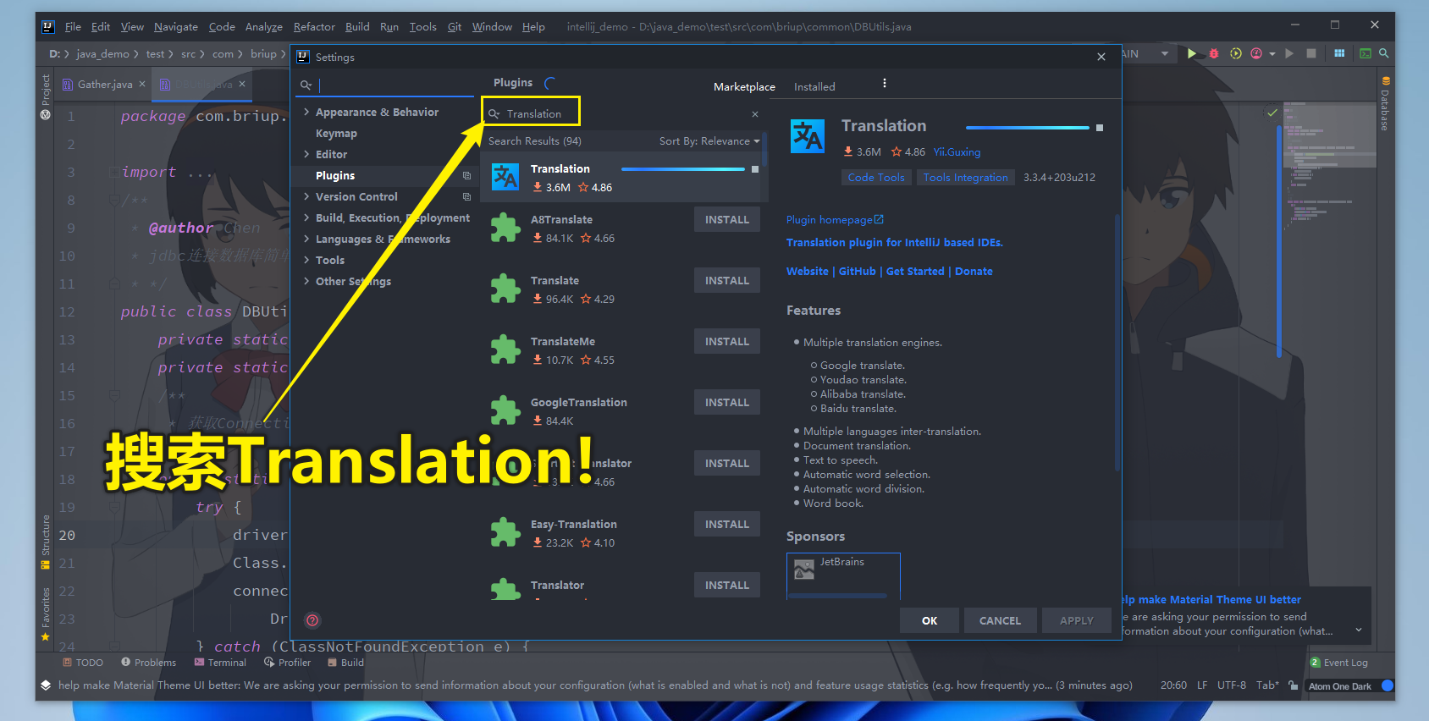This screenshot has height=721, width=1429.
Task: Cancel Translation download in results list
Action: click(x=755, y=169)
